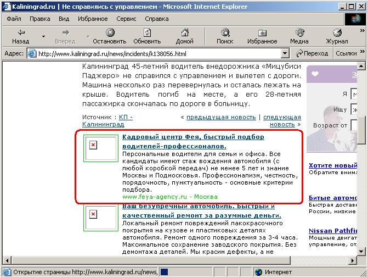Click the broken image next to Кадровый центр Фея
Image resolution: width=368 pixels, height=278 pixels.
[93, 144]
